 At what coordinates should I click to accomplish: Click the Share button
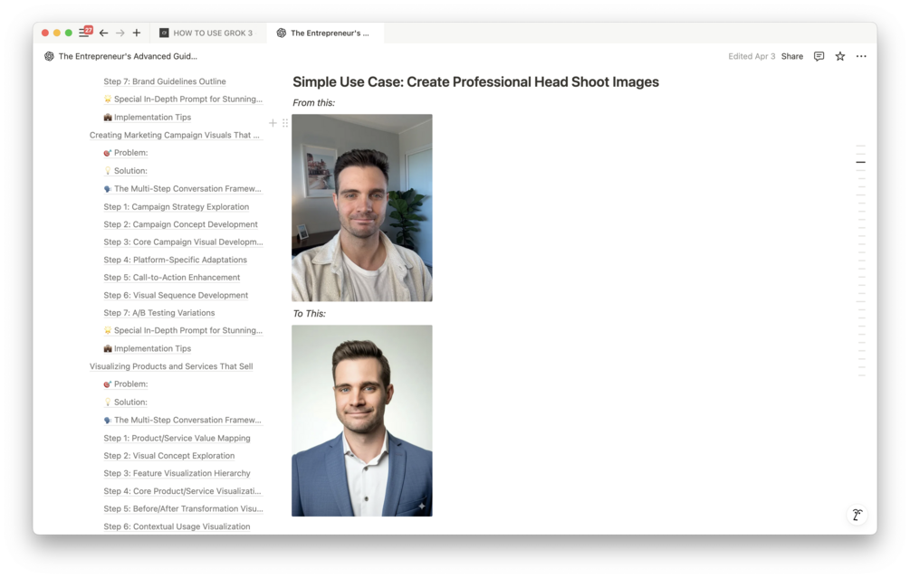pyautogui.click(x=792, y=56)
